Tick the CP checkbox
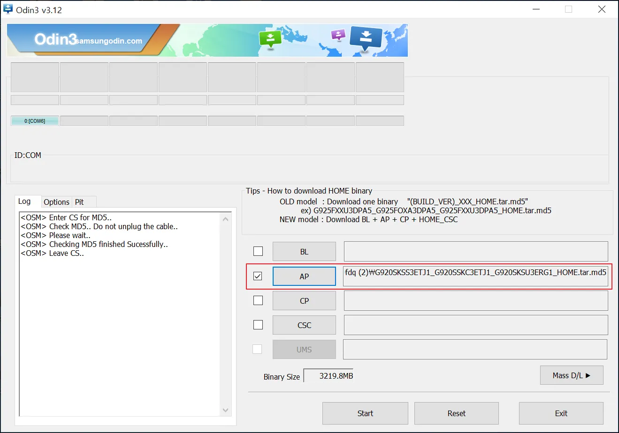Image resolution: width=619 pixels, height=433 pixels. (258, 300)
